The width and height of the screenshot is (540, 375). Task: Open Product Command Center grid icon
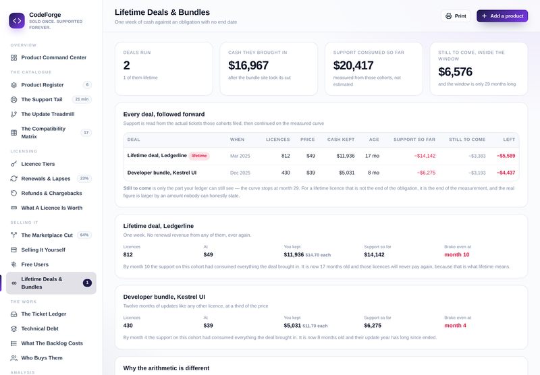coord(13,57)
